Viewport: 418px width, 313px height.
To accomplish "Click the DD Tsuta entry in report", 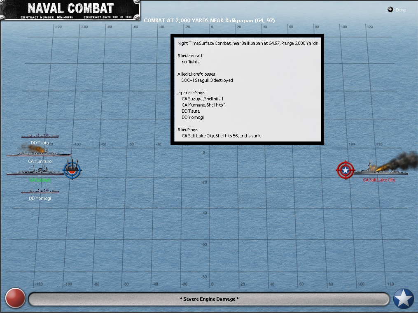I will (190, 111).
